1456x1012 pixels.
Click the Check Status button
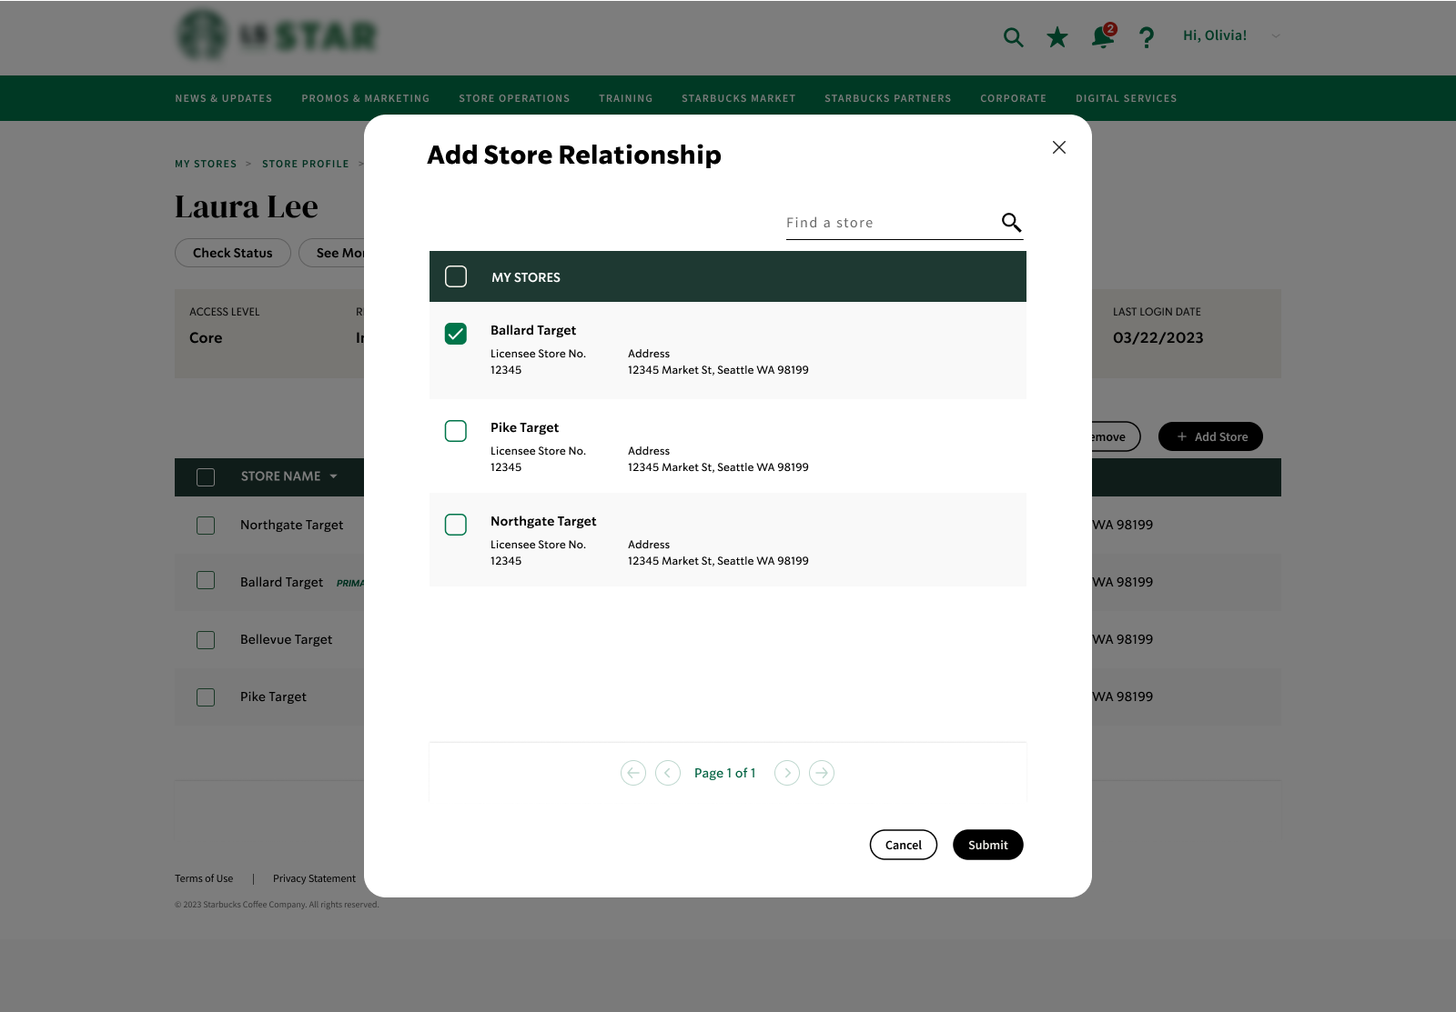coord(233,253)
